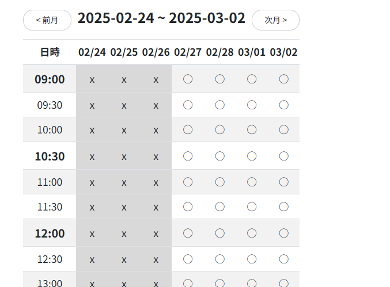390x287 pixels.
Task: Click the 10:30 time row label
Action: pos(50,156)
